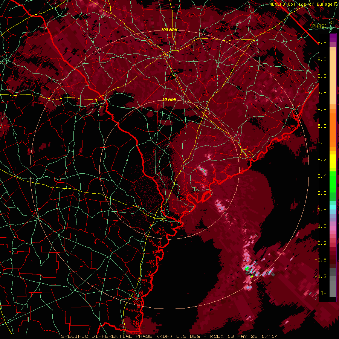Click the bright orange band on color scale
This screenshot has width=339, height=339.
333,130
